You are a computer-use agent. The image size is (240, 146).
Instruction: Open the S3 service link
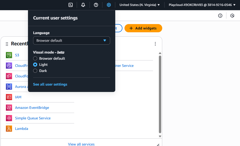[17, 55]
